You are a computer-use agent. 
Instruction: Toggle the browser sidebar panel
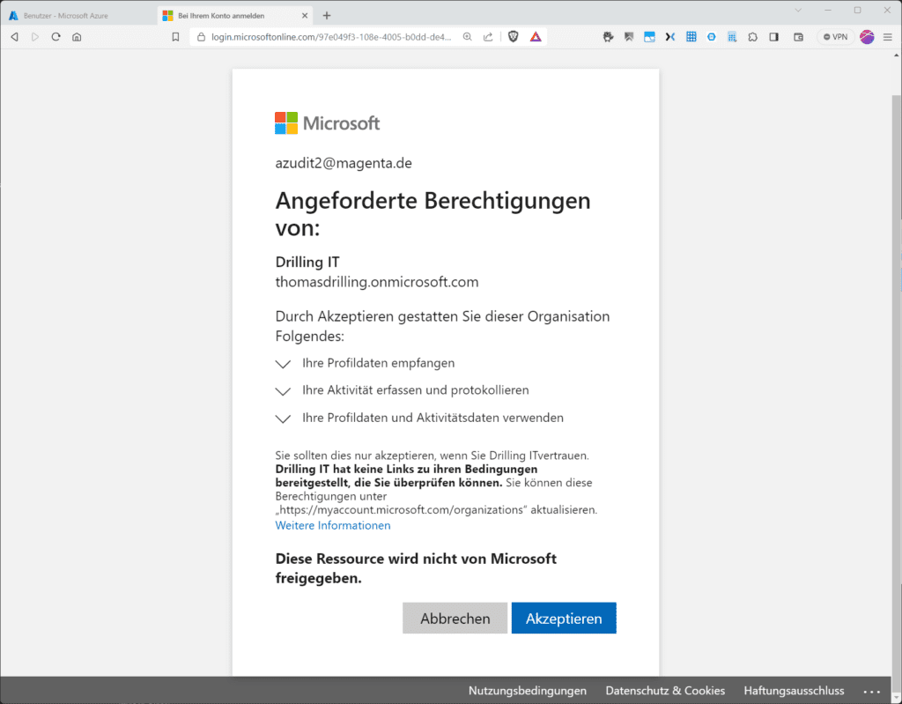coord(773,37)
